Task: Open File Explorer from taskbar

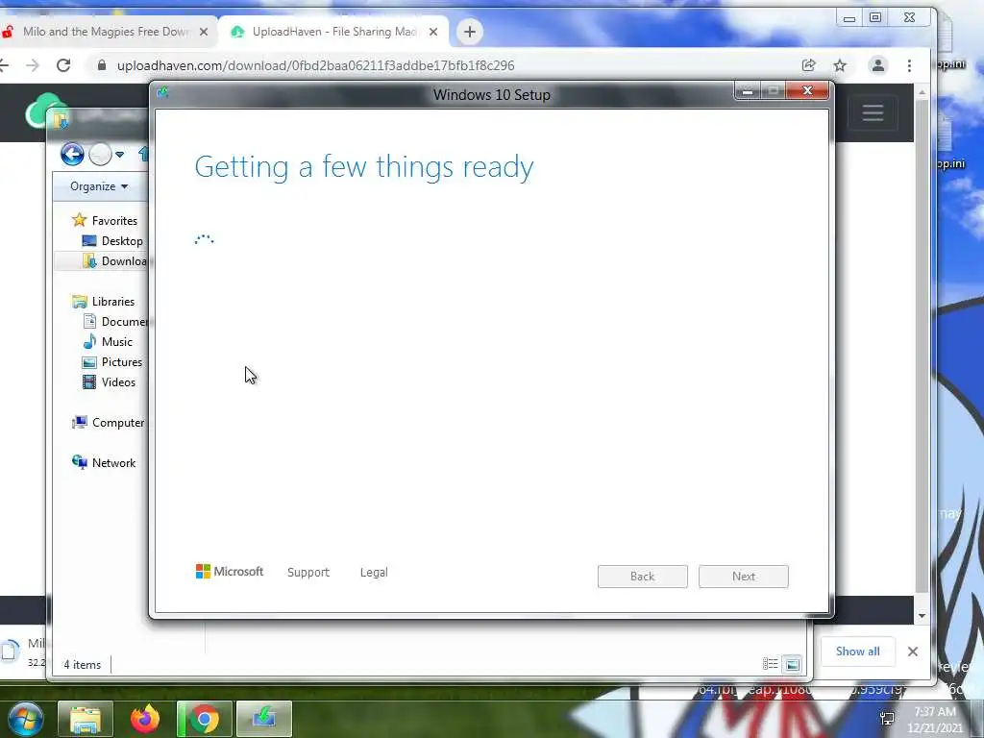Action: (x=86, y=719)
